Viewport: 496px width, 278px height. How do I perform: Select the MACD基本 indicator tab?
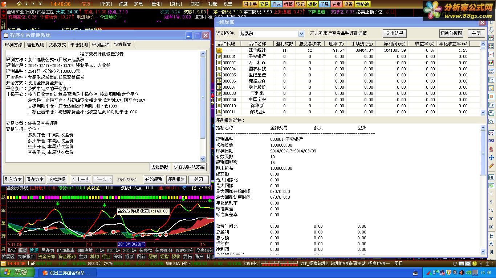66,250
